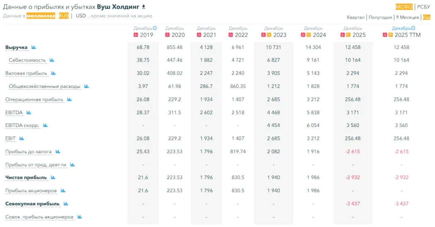View the chart for Чистая прибыль
This screenshot has height=227, width=435.
click(53, 178)
